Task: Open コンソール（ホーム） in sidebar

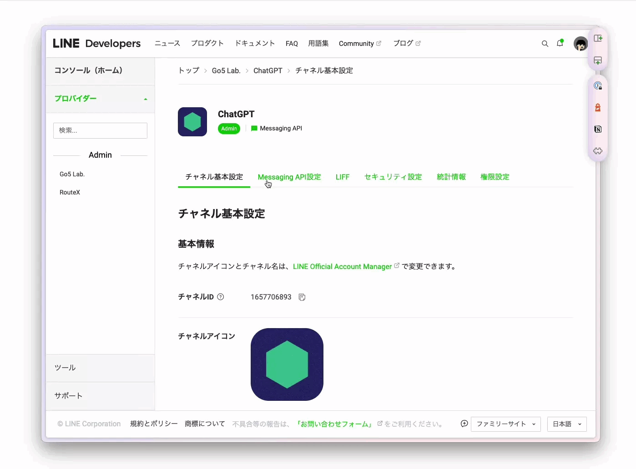Action: point(100,71)
